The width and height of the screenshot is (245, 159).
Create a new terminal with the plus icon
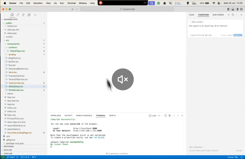pos(159,115)
